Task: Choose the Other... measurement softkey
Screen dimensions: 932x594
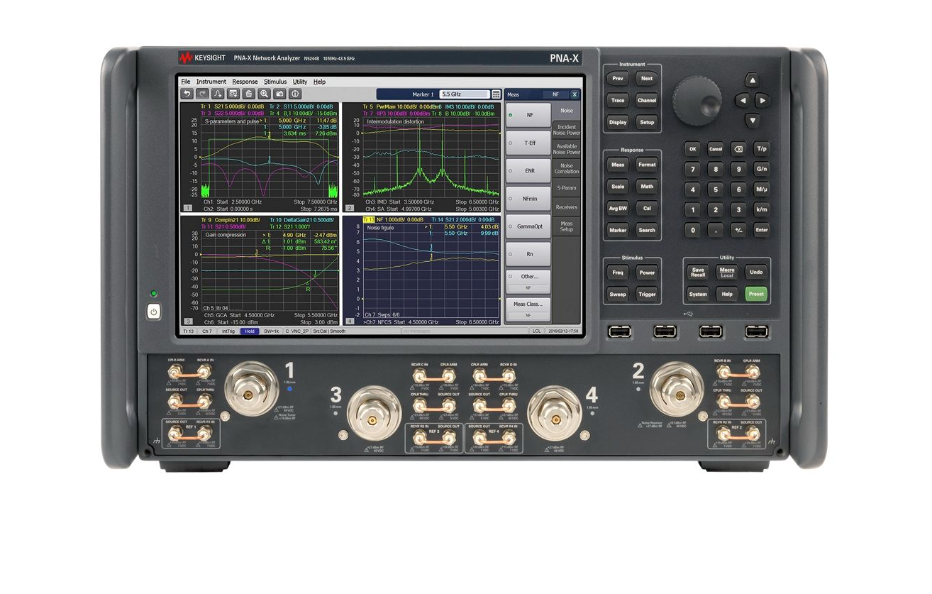Action: click(528, 281)
